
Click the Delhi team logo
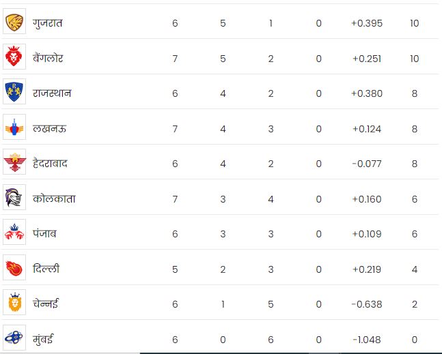[14, 269]
